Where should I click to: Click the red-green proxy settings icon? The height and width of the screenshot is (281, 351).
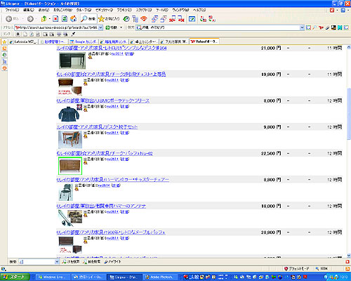point(203,19)
